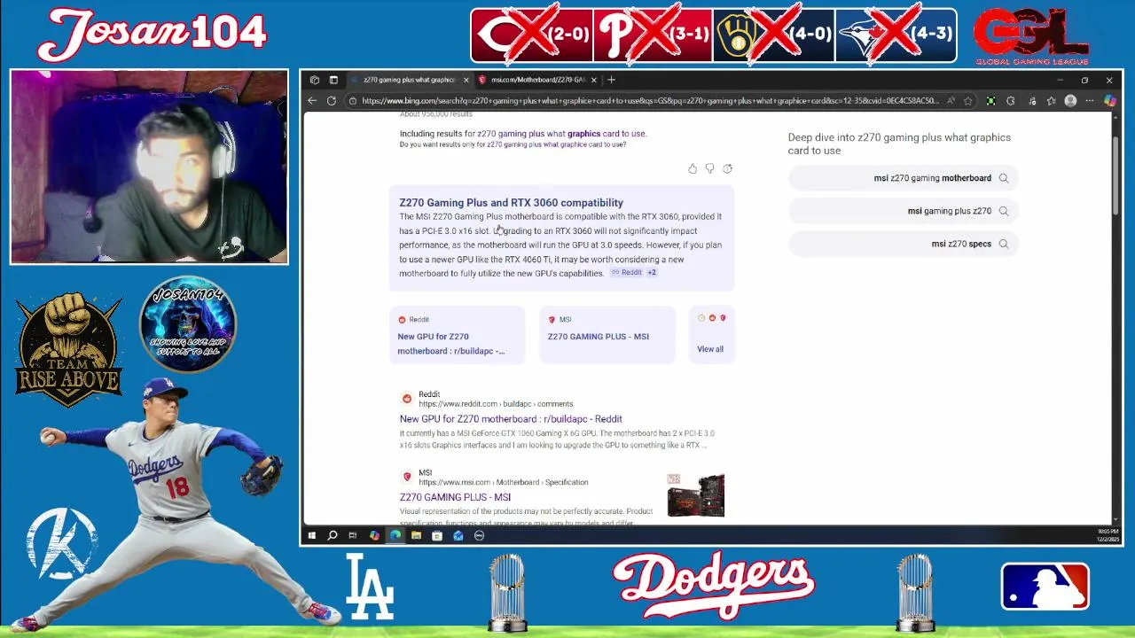
Task: Open the green extension icon in toolbar
Action: point(990,101)
